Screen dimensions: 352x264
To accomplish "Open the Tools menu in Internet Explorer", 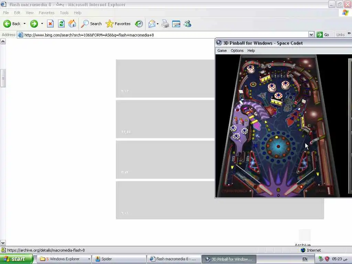I will [64, 13].
